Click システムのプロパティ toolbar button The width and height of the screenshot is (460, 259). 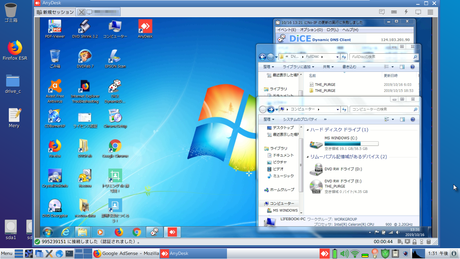pos(300,119)
